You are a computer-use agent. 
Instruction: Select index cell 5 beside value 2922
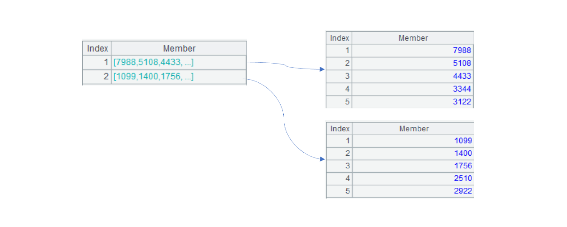(x=340, y=191)
